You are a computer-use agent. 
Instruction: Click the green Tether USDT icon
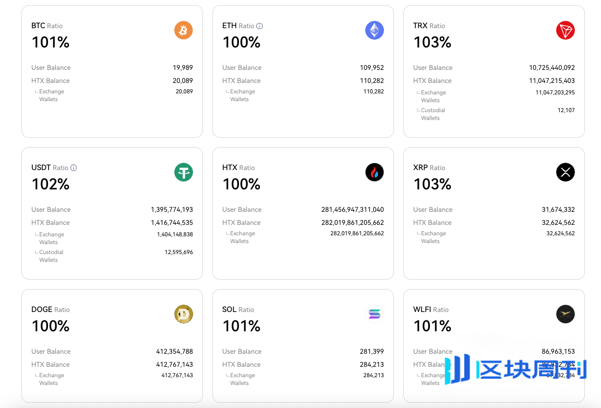point(184,172)
